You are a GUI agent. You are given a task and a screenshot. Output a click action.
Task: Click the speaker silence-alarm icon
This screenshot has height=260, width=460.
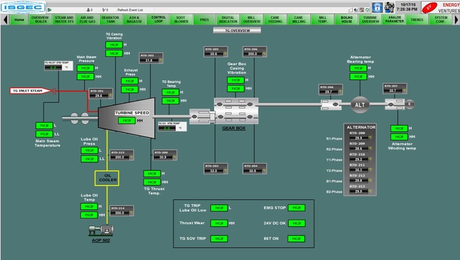[x=356, y=10]
